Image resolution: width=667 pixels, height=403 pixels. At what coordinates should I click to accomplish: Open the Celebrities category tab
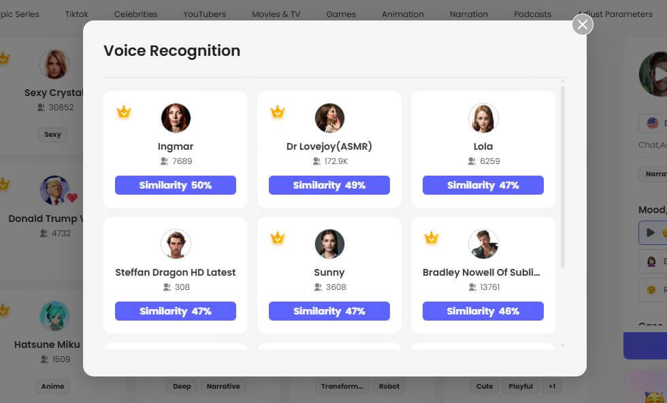135,14
